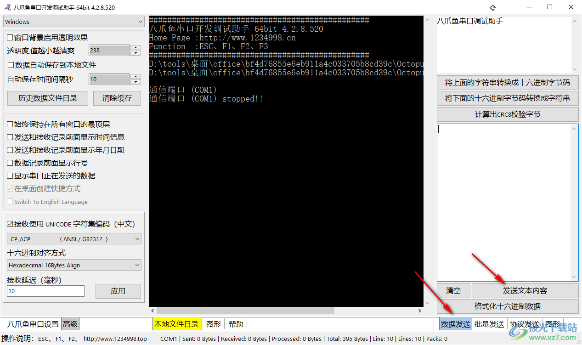Click 'Total: 395 Bytes' in status bar
Viewport: 582px width, 345px height.
(x=347, y=339)
